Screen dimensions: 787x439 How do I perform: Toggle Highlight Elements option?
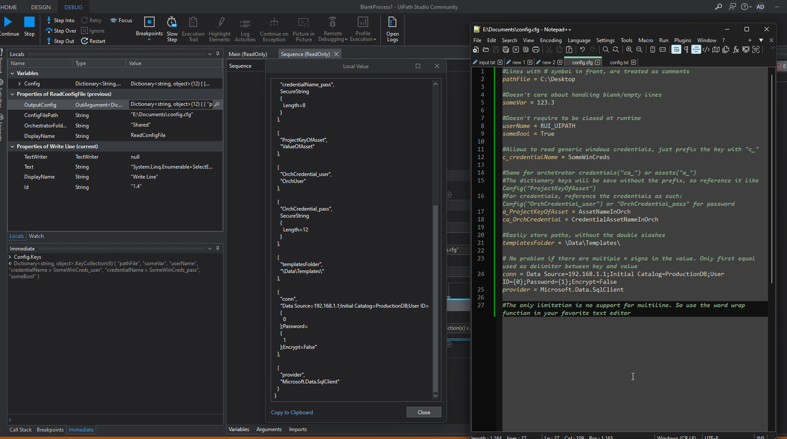point(219,29)
